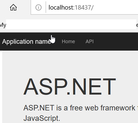Screen dimensions: 138x123
Task: Click the blank white favorites bar area
Action: click(x=71, y=24)
